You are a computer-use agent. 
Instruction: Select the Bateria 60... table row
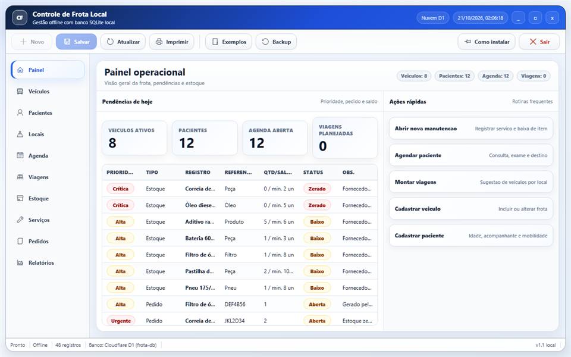[x=240, y=238]
